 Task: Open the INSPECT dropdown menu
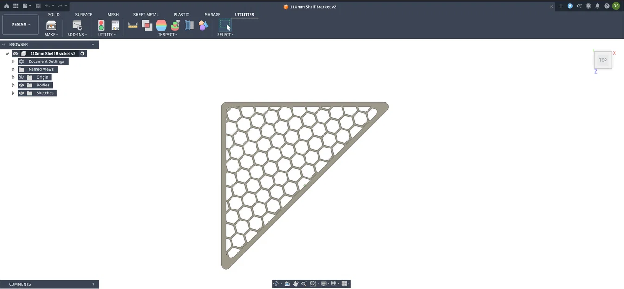[168, 35]
